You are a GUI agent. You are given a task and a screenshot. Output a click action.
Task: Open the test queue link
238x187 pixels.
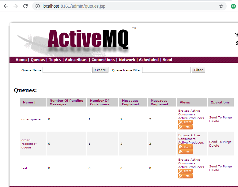pyautogui.click(x=24, y=168)
